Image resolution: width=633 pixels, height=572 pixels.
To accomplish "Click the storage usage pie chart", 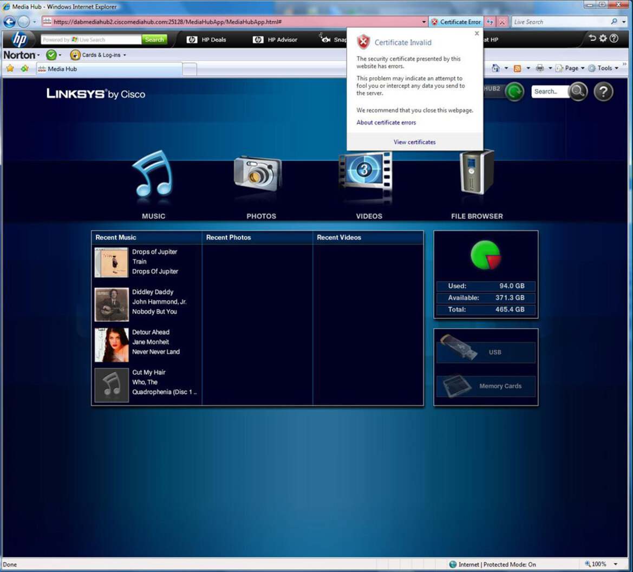I will 486,255.
